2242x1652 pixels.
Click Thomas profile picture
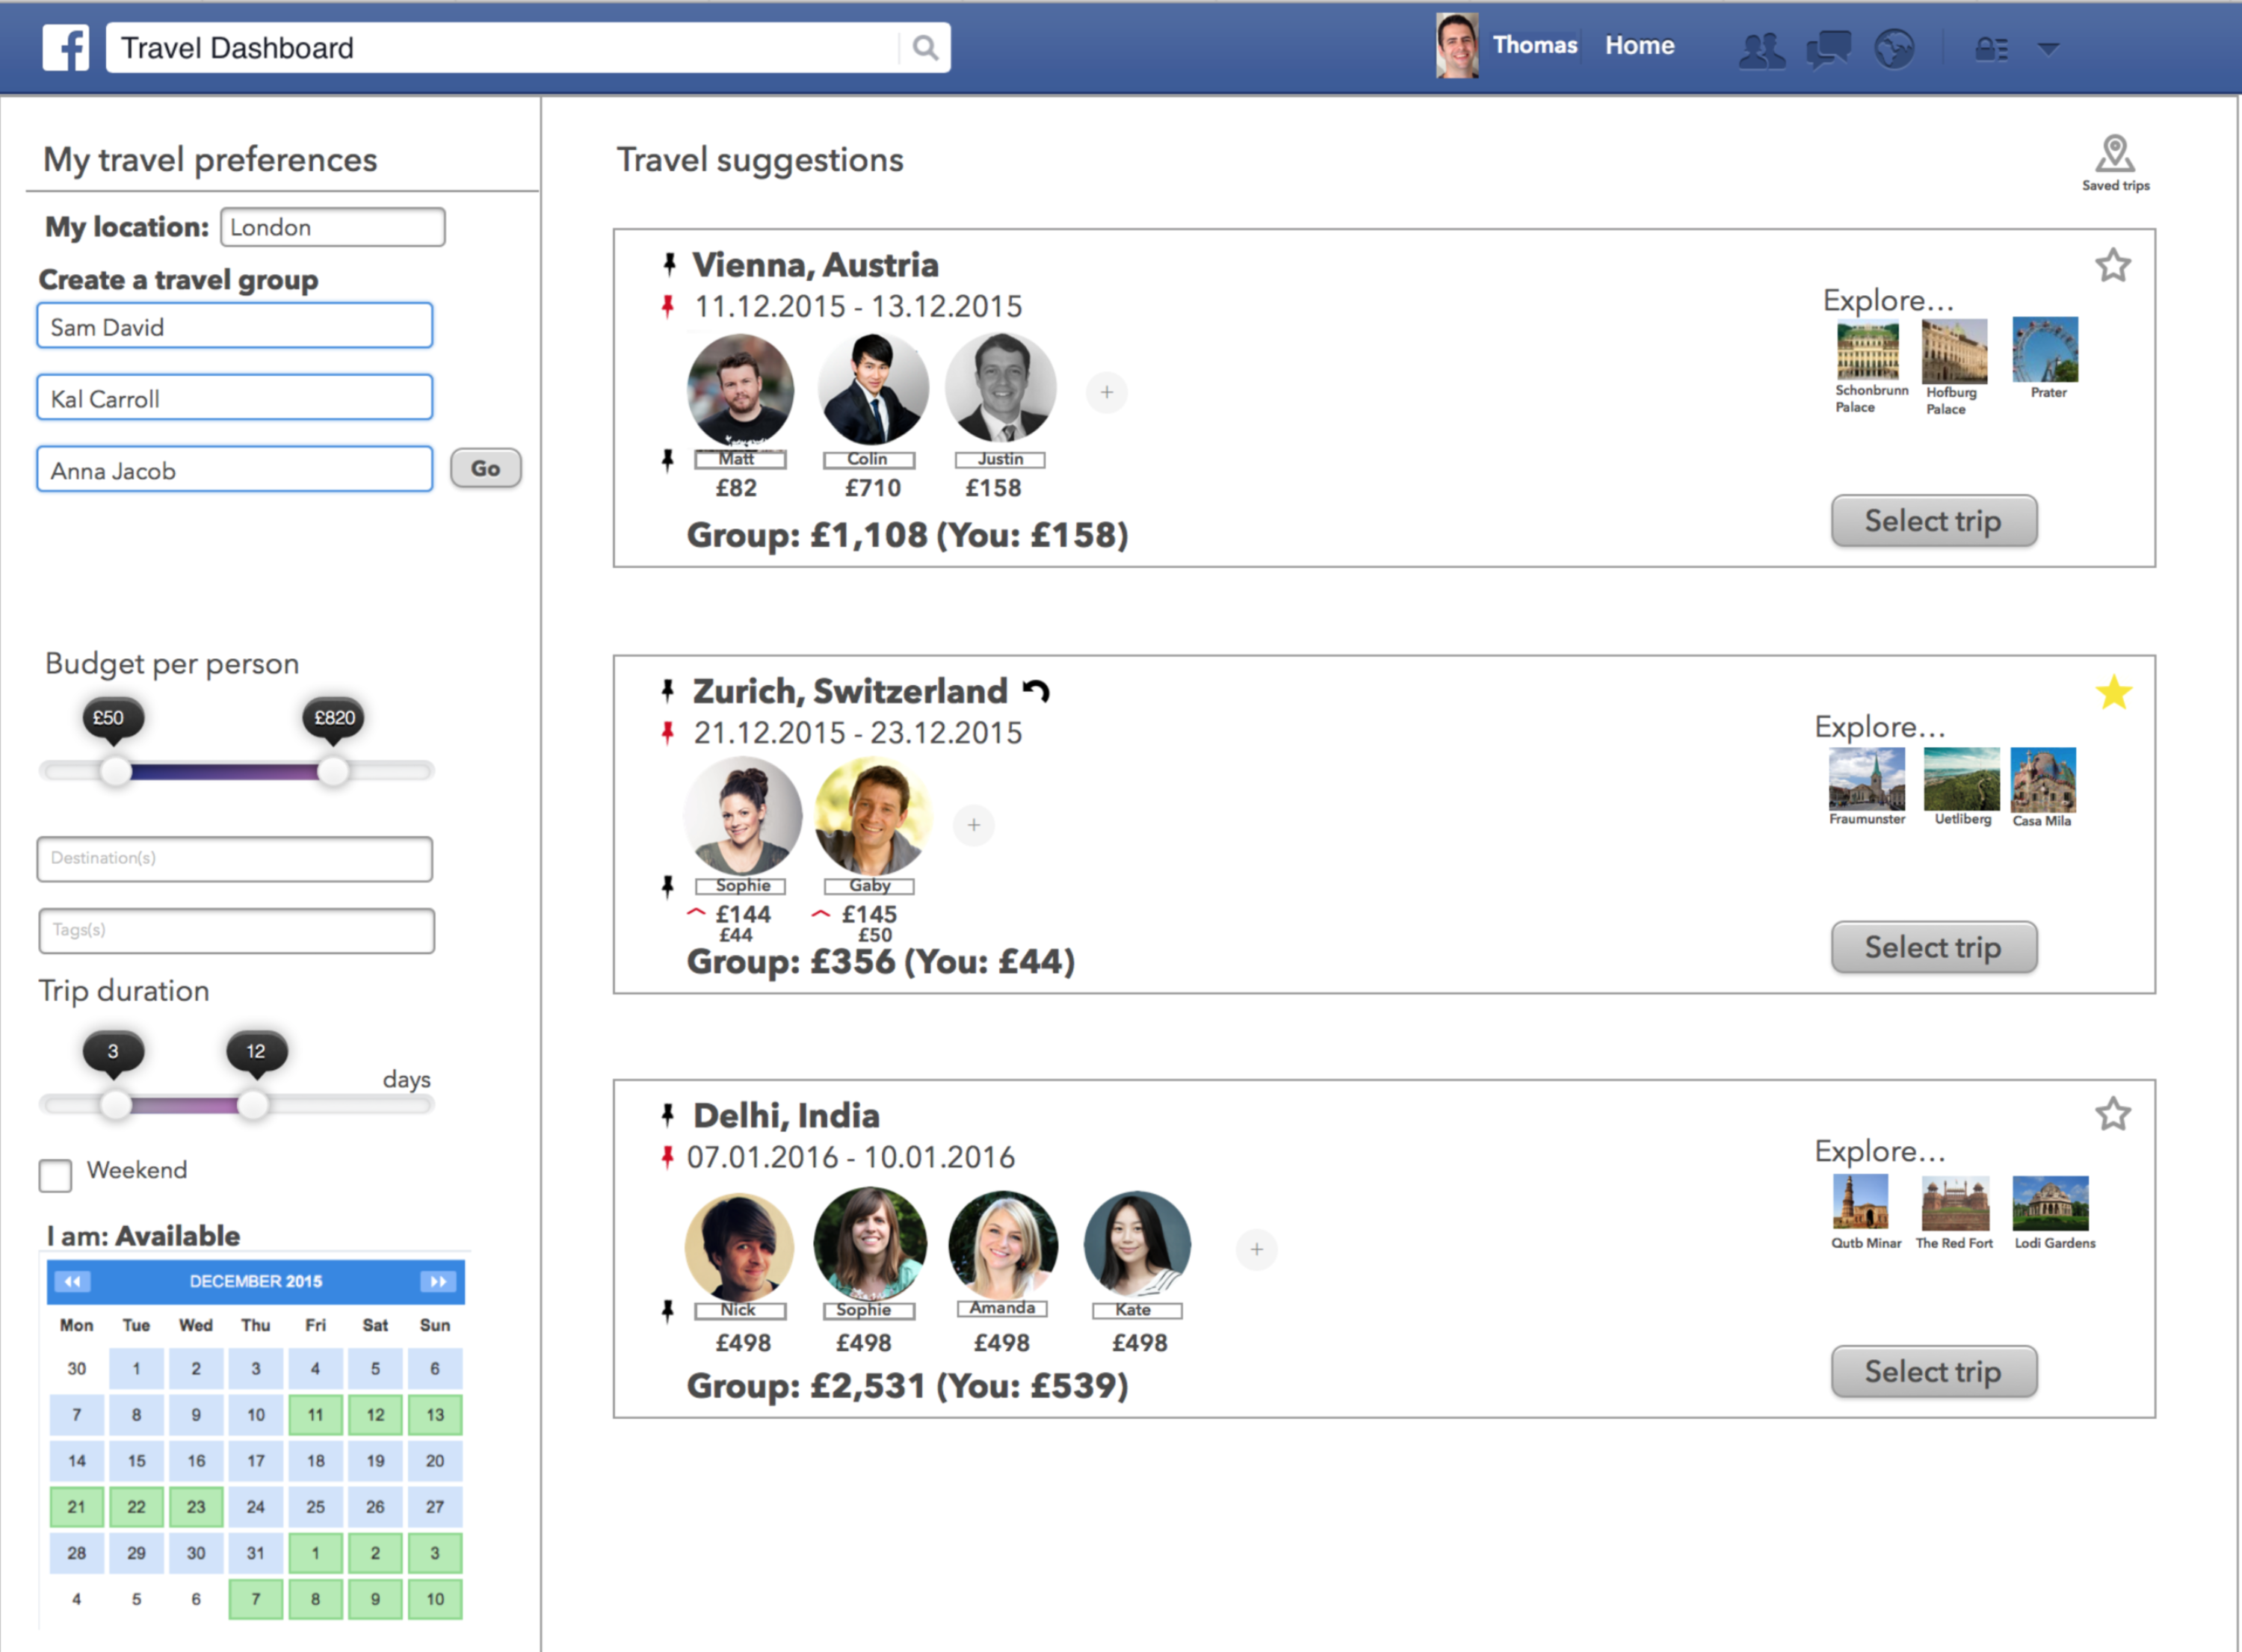click(x=1457, y=46)
